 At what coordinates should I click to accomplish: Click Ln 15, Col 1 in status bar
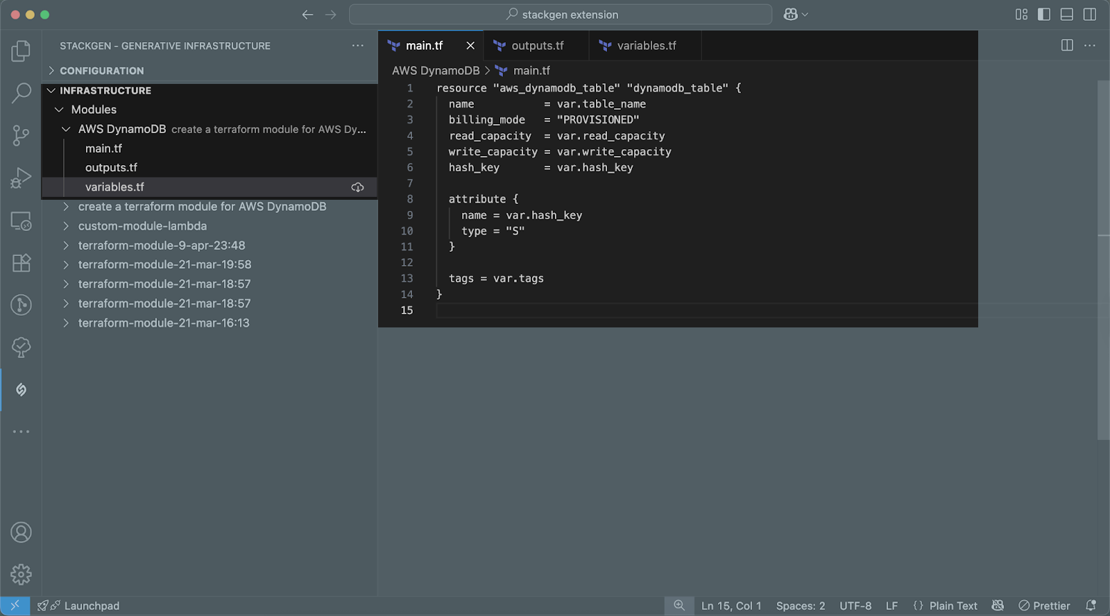coord(731,606)
